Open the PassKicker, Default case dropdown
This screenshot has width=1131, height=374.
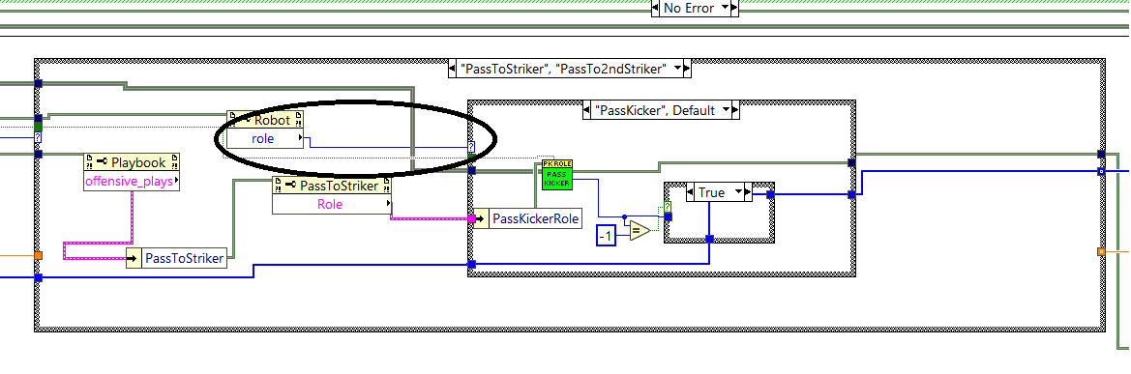725,110
